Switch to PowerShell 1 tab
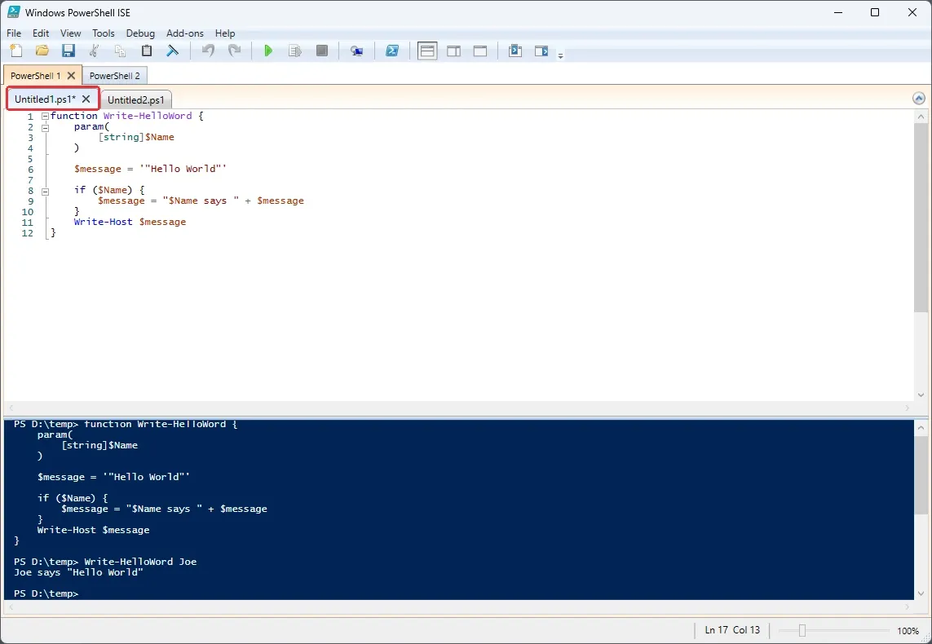Image resolution: width=932 pixels, height=644 pixels. [x=35, y=76]
